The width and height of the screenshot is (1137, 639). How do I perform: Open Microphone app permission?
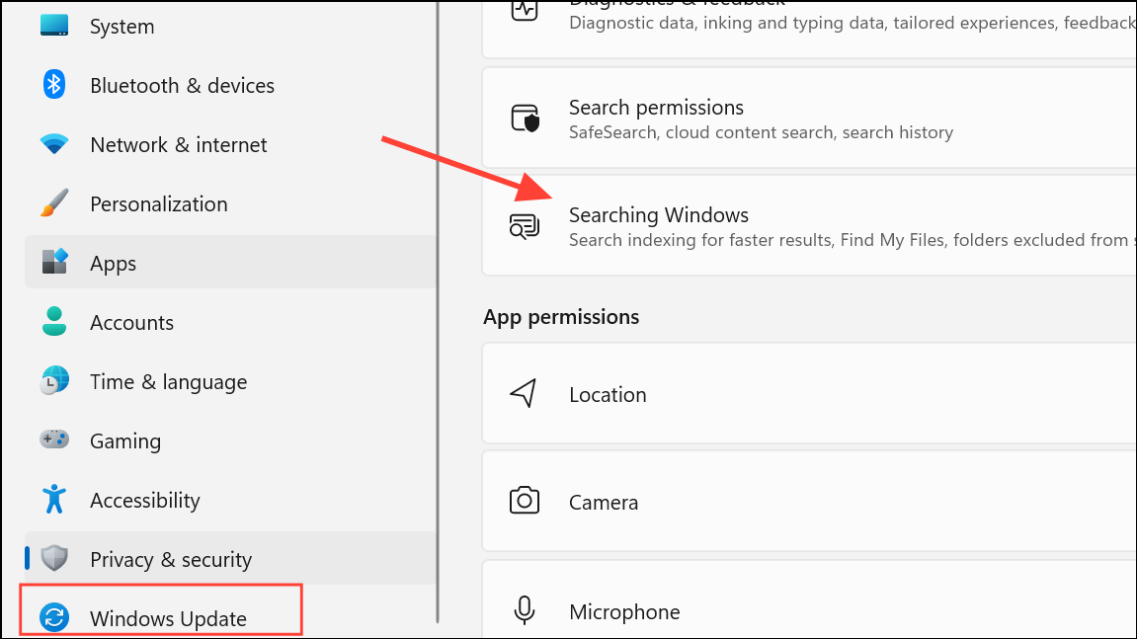click(x=809, y=599)
